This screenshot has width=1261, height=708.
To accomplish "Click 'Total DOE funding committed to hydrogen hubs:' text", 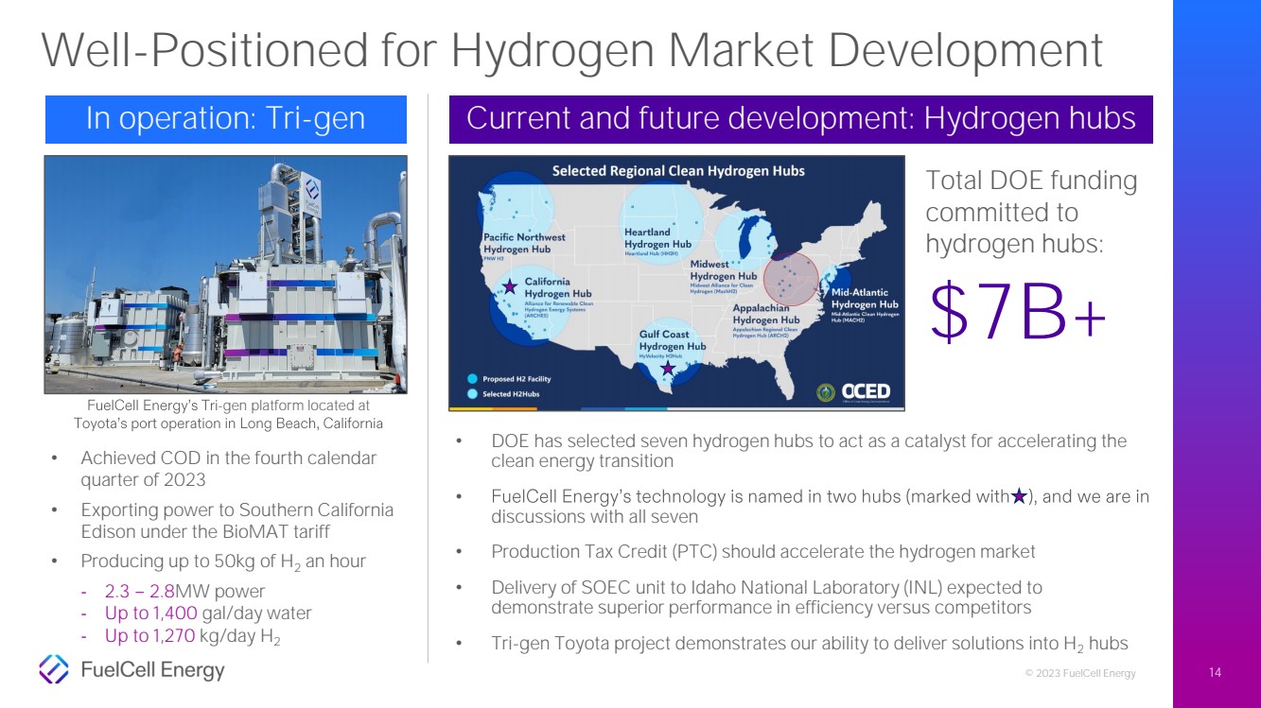I will (1031, 212).
